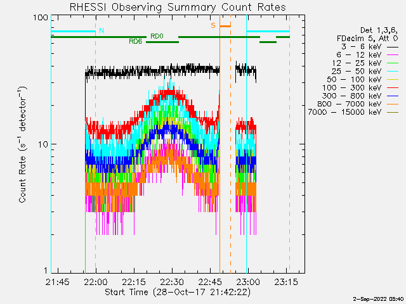Click the '2-Sep-2022 05:40' timestamp

click(378, 299)
